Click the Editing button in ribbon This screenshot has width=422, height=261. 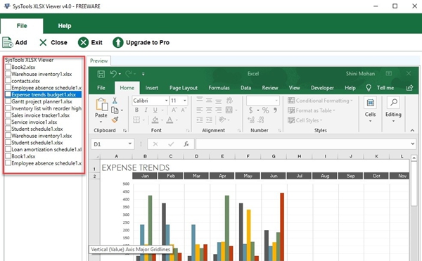click(393, 110)
